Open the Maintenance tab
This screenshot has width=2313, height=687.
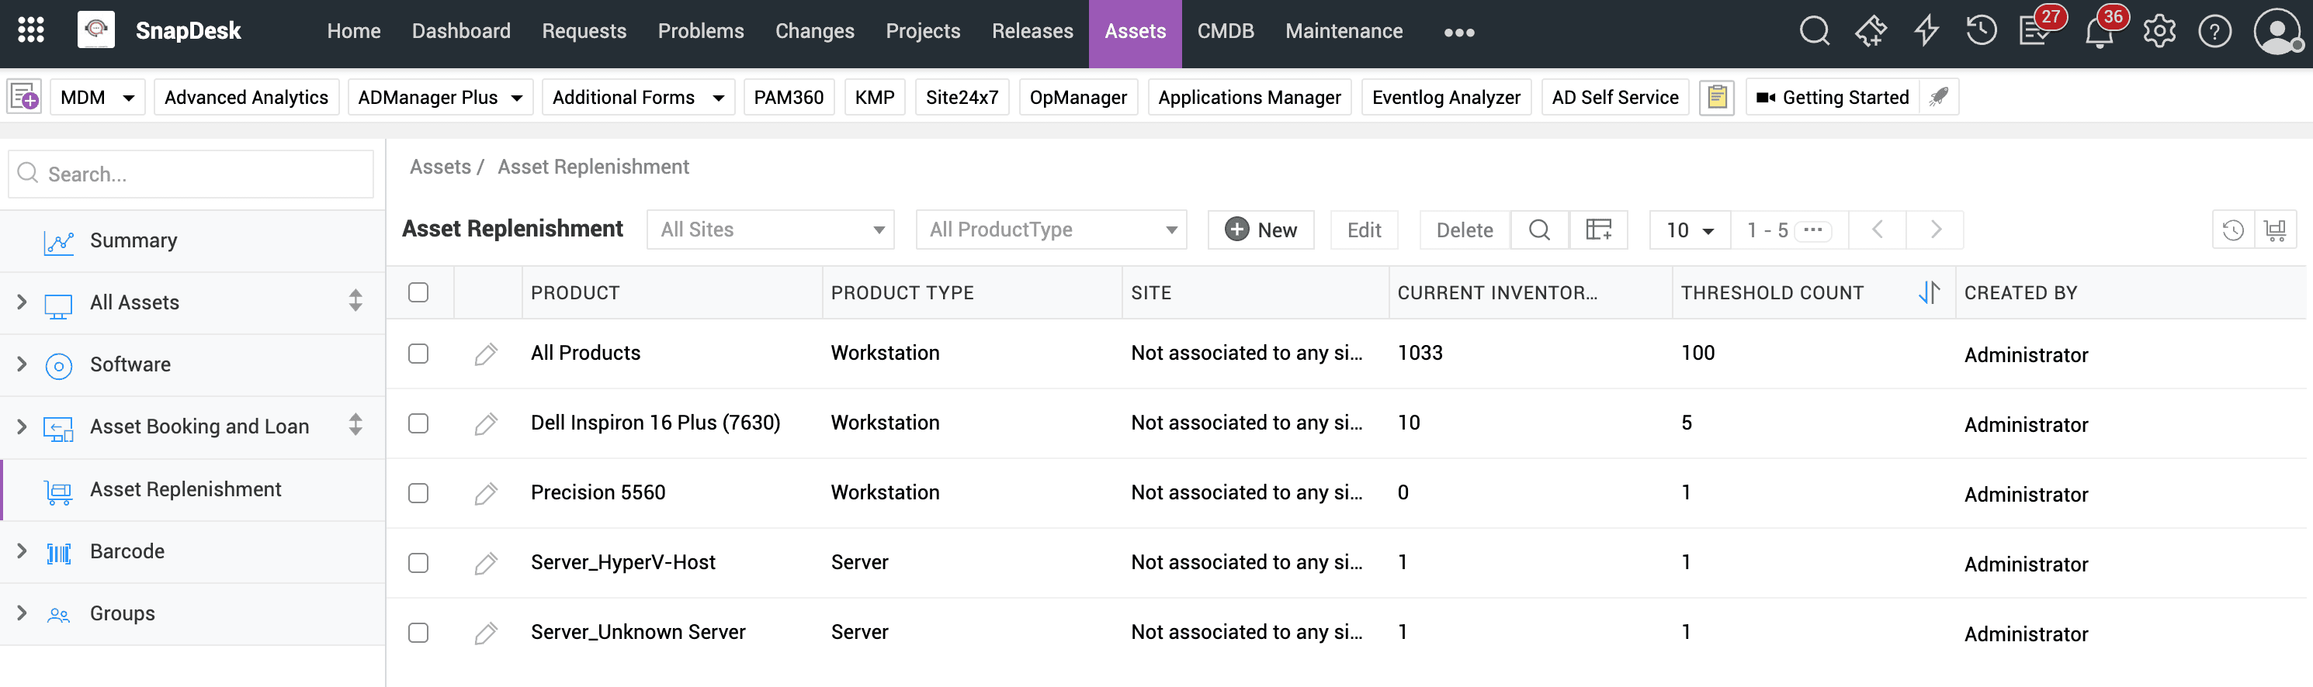click(1344, 31)
